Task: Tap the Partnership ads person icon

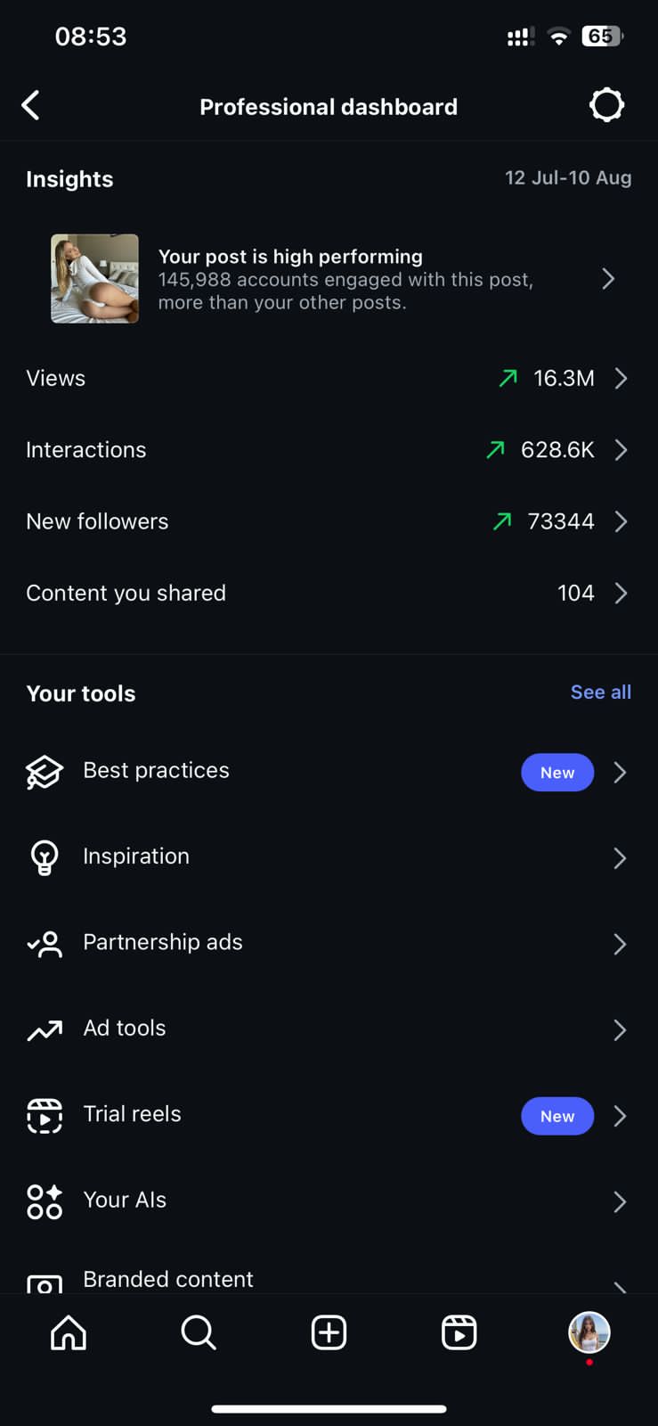Action: tap(44, 944)
